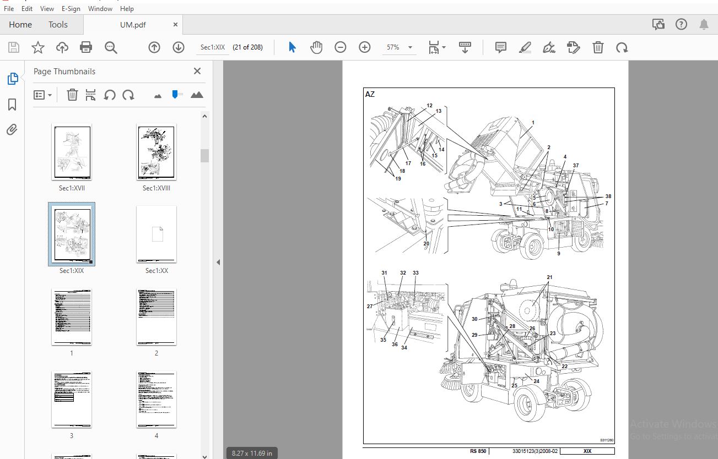
Task: Select the page 4 thumbnail
Action: pos(156,399)
